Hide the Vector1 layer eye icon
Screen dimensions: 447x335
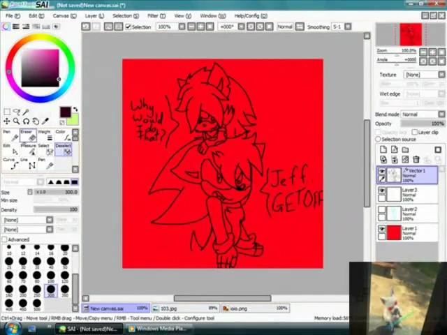point(382,171)
